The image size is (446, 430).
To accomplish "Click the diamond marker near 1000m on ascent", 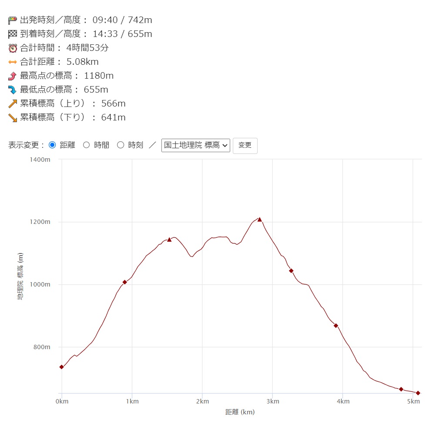I will coord(125,282).
